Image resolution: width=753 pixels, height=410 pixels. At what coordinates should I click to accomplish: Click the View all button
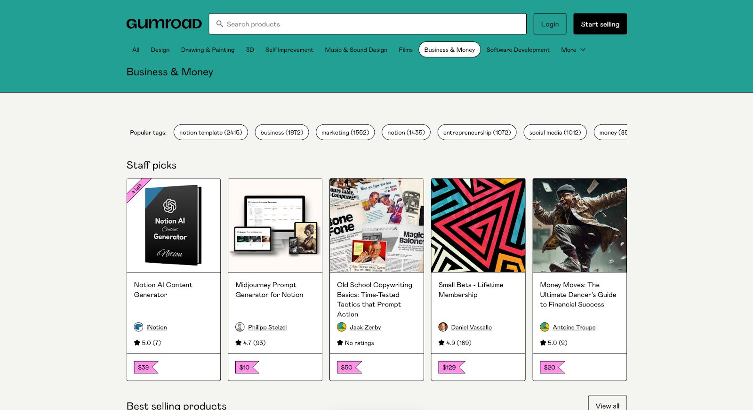(608, 404)
